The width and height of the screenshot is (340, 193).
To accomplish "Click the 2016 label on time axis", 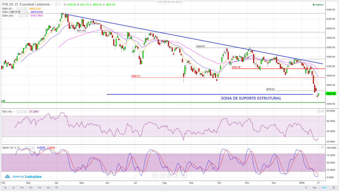I will coord(302,183).
